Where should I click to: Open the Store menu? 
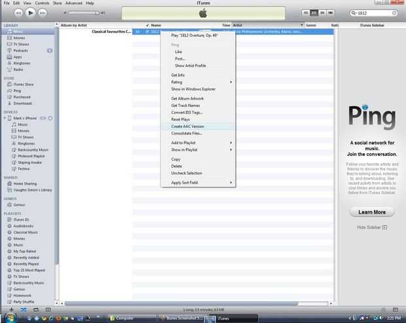click(x=57, y=3)
